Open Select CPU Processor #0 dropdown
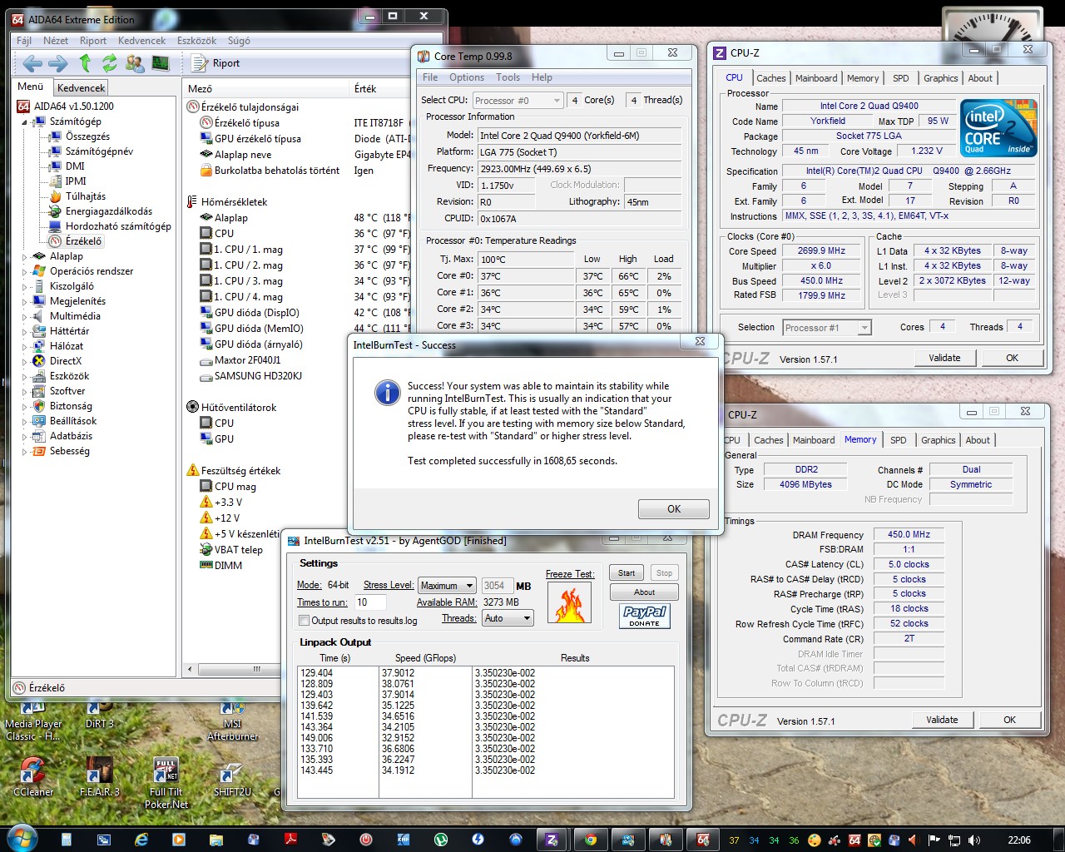1065x852 pixels. 518,101
